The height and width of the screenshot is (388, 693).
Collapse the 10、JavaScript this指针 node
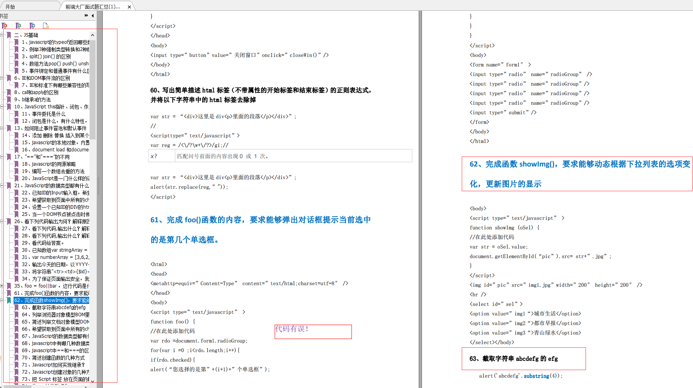tap(2, 107)
